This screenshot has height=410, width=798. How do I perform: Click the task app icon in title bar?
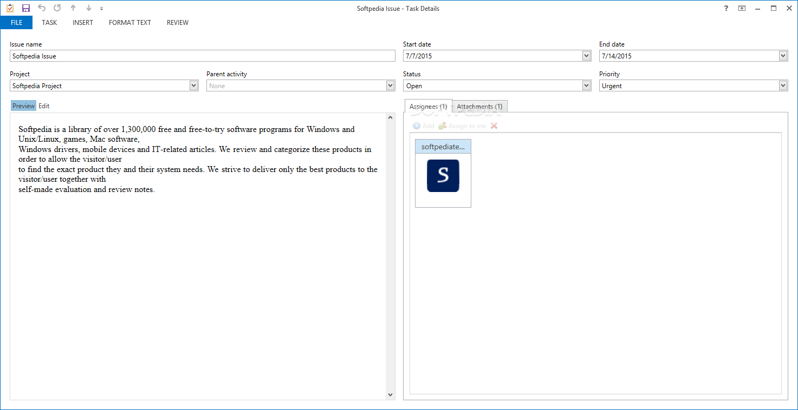pos(10,8)
